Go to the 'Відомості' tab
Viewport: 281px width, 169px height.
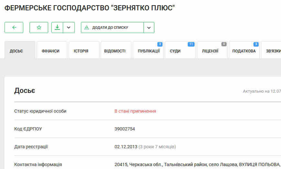[115, 51]
